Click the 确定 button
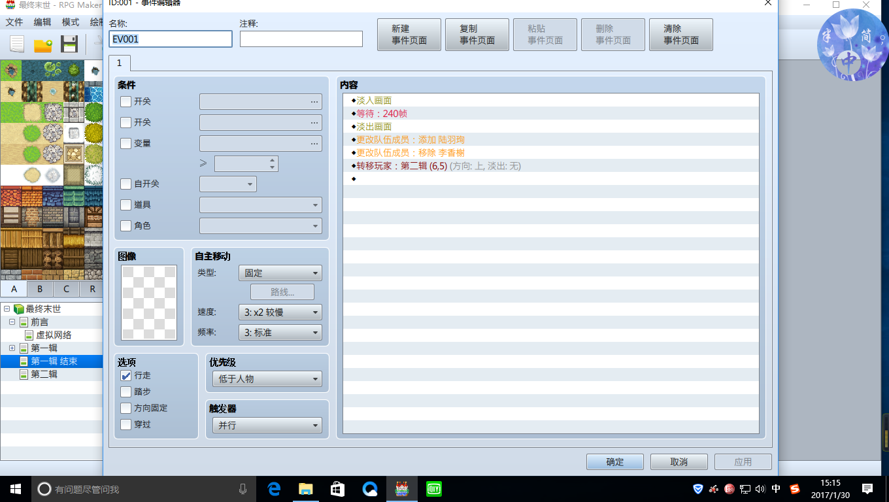Image resolution: width=889 pixels, height=502 pixels. (615, 461)
